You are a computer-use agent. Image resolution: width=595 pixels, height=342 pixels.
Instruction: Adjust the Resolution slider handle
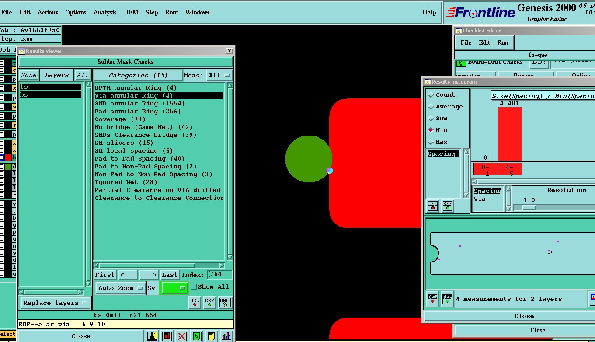click(x=529, y=207)
